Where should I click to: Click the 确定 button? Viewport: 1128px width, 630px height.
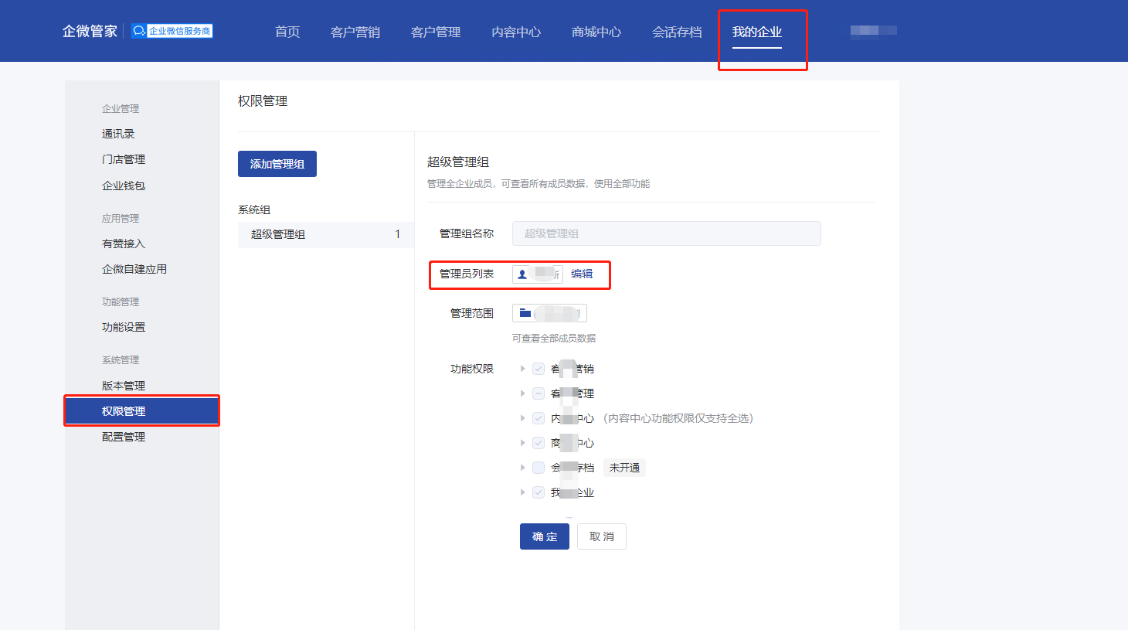(545, 536)
